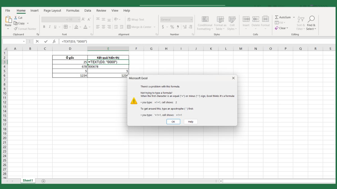This screenshot has height=189, width=337.
Task: Click the Paste icon in Clipboard group
Action: [8, 20]
